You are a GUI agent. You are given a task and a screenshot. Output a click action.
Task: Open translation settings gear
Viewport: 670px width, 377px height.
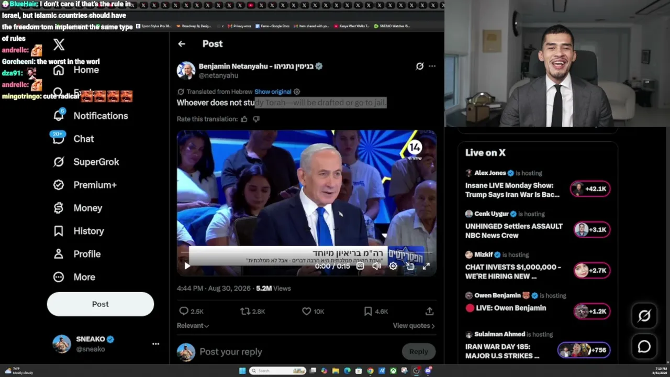(x=297, y=92)
